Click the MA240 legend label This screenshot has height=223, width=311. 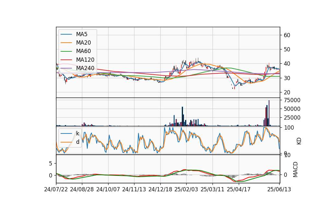click(85, 68)
